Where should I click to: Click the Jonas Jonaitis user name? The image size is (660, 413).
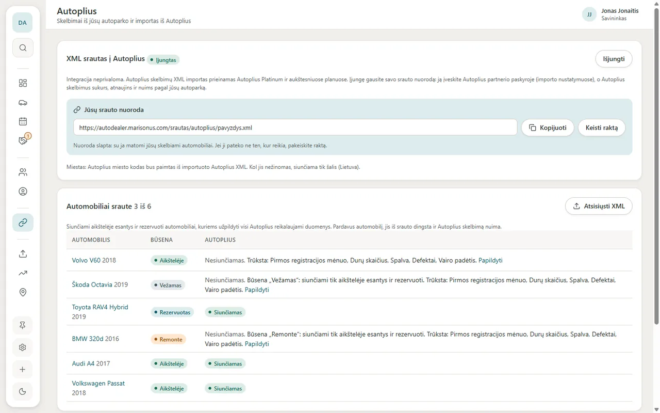(x=620, y=11)
